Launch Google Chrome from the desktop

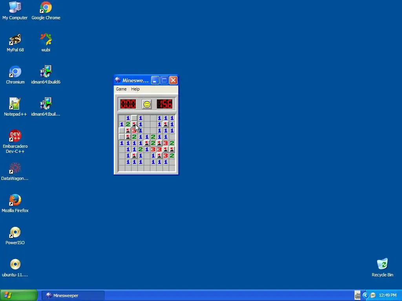click(46, 11)
